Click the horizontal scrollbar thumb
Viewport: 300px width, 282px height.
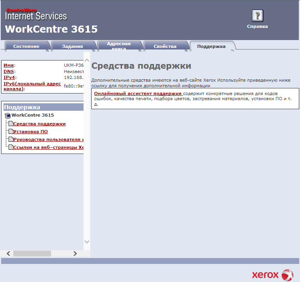pyautogui.click(x=32, y=253)
